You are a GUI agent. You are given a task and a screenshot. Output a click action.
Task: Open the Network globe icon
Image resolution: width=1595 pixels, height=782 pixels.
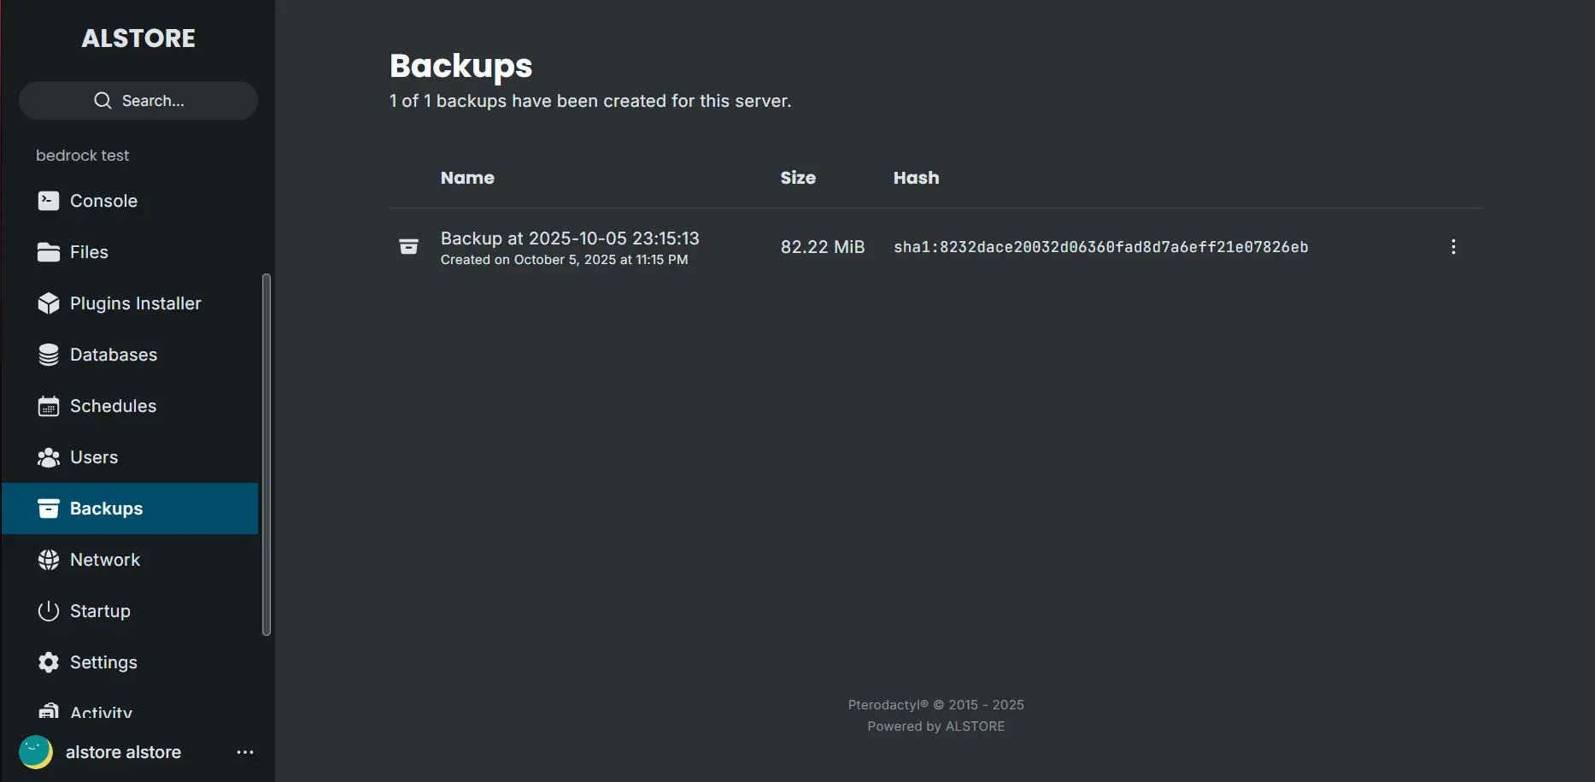point(49,559)
